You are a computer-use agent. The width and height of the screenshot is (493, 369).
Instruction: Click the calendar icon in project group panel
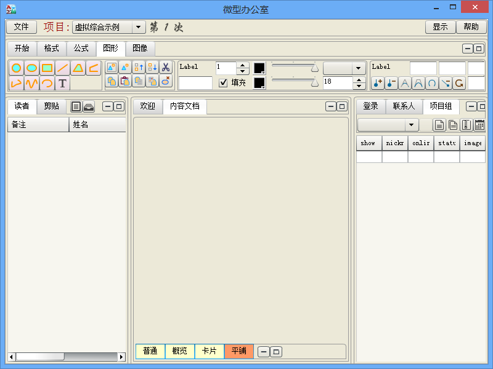tap(479, 125)
